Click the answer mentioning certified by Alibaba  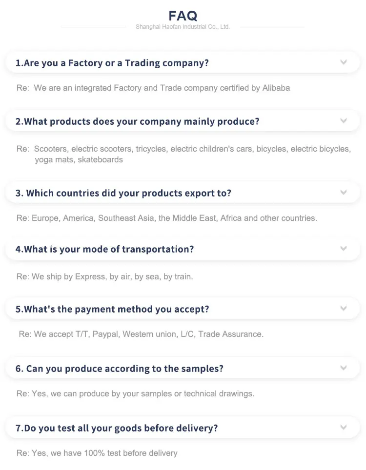153,88
